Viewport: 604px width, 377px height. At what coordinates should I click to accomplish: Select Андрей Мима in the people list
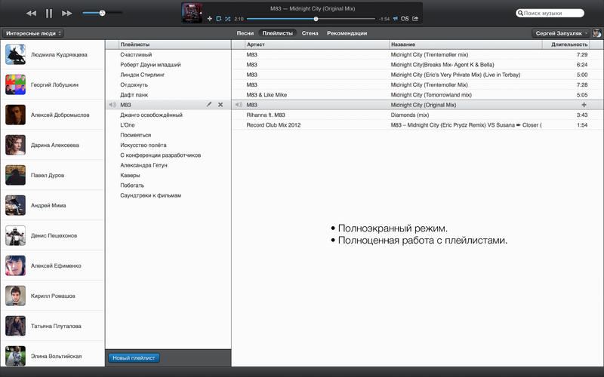click(52, 205)
